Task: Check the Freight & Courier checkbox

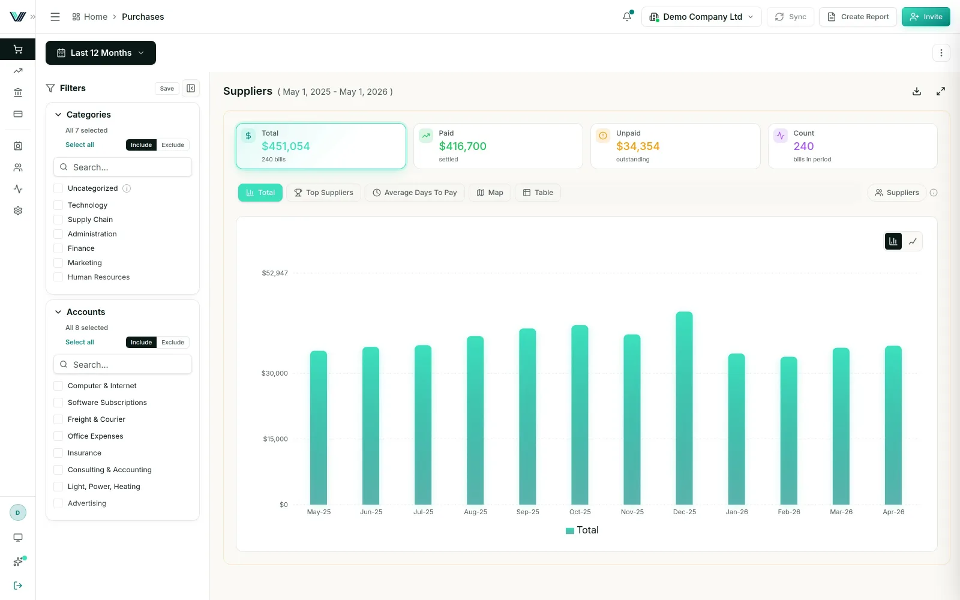Action: point(58,419)
